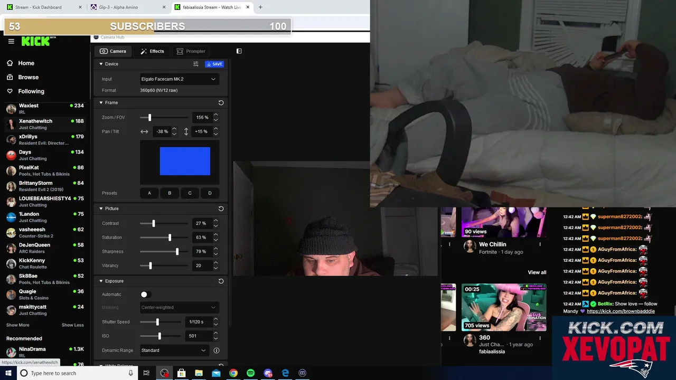Open device settings sliders icon
Viewport: 676px width, 380px height.
[195, 64]
